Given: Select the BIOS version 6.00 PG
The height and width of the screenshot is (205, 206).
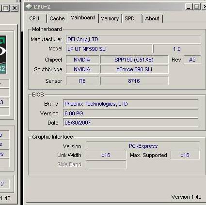Looking at the screenshot, I should [130, 113].
